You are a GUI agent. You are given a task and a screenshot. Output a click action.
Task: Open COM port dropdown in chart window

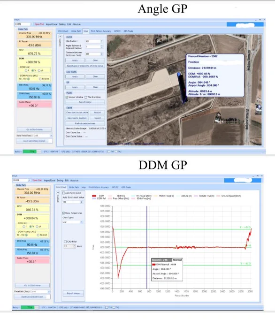pos(29,180)
